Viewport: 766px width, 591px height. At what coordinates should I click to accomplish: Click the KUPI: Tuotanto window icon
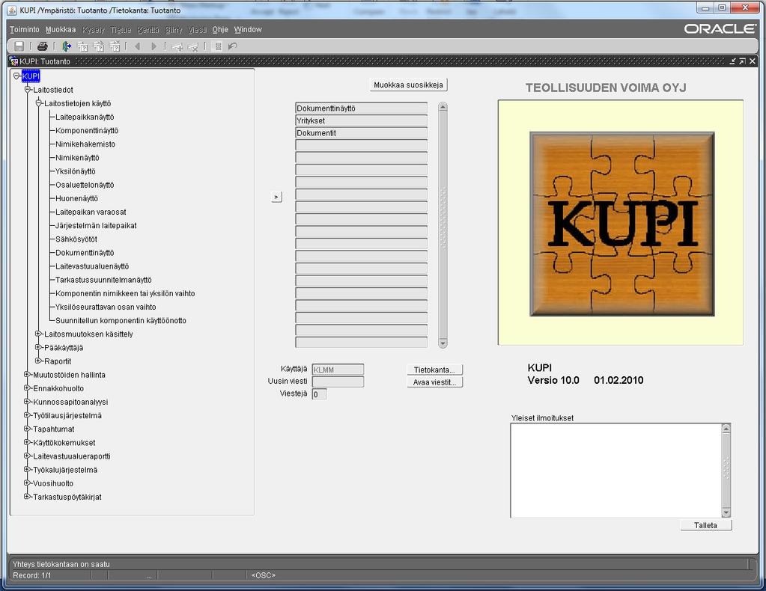point(14,61)
